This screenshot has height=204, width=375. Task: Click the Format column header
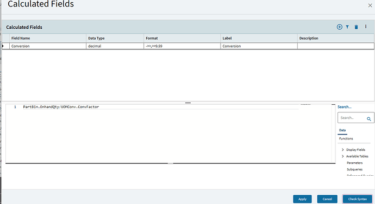[182, 38]
